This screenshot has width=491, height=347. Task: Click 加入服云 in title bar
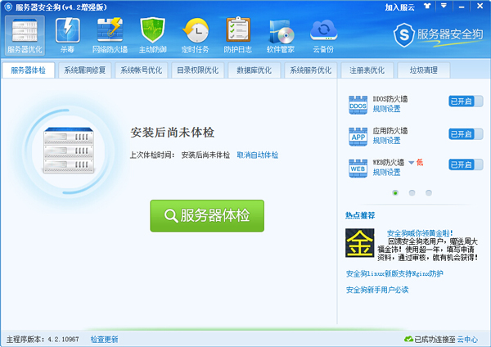coord(400,7)
